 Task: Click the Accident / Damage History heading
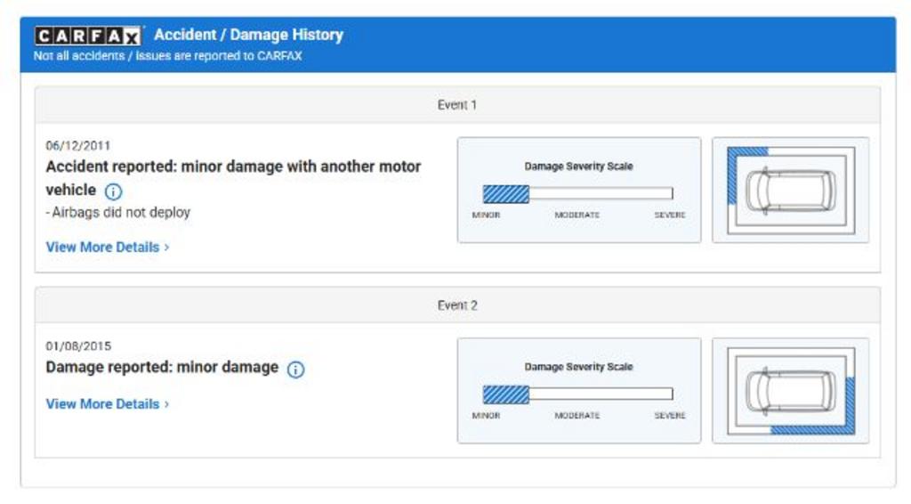[248, 35]
